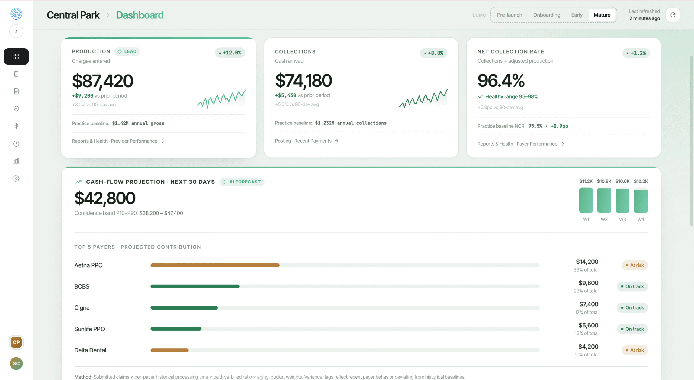Open the shield check icon in sidebar
The image size is (694, 380).
[16, 109]
